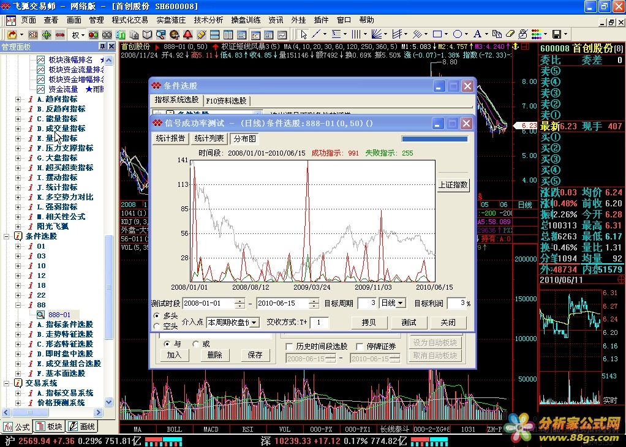626x447 pixels.
Task: Switch to the 板块 bottom tab
Action: [x=50, y=426]
